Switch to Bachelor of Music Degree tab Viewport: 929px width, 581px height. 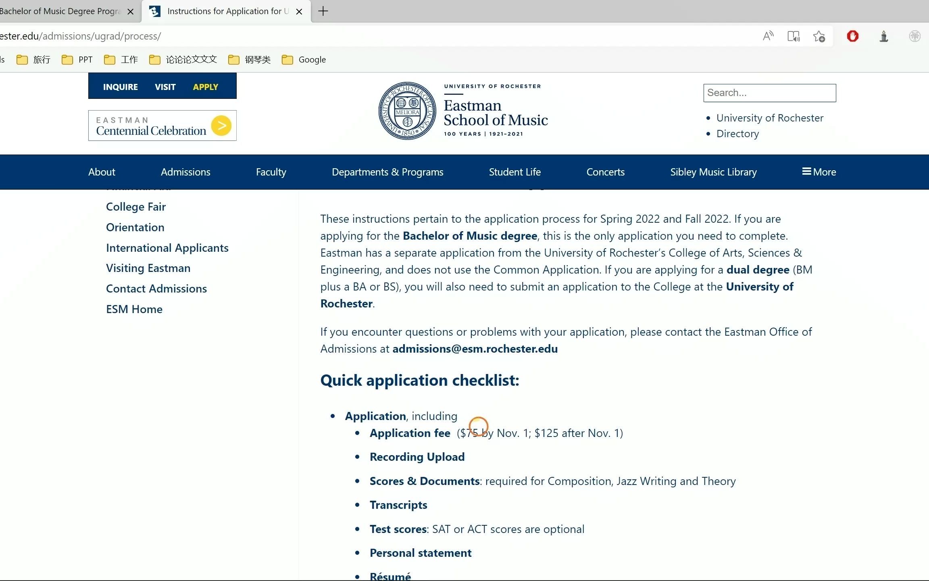point(60,11)
